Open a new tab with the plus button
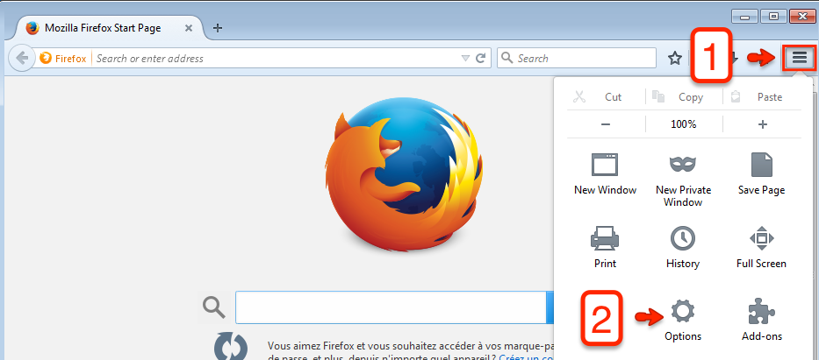This screenshot has height=360, width=819. (x=218, y=28)
